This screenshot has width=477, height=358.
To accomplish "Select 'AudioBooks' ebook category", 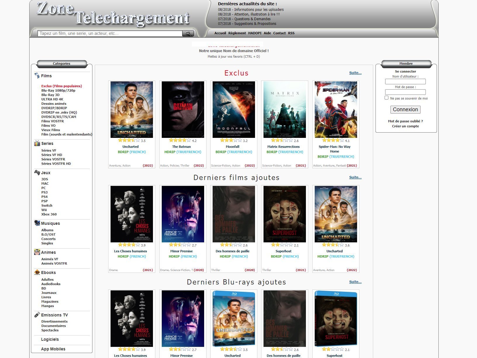I will click(x=51, y=284).
